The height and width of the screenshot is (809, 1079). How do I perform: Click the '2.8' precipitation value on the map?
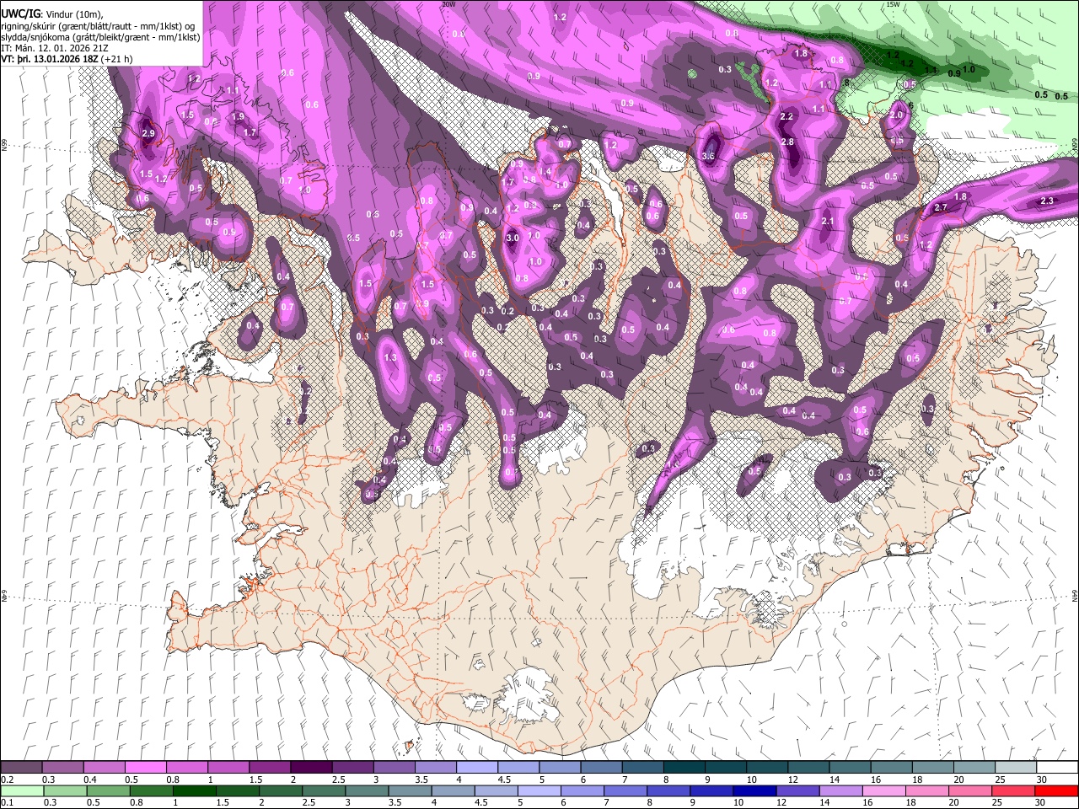tap(788, 142)
